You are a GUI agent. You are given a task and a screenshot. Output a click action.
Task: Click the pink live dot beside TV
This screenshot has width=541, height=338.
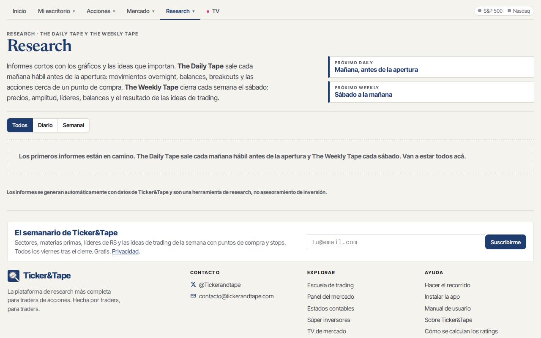click(208, 11)
